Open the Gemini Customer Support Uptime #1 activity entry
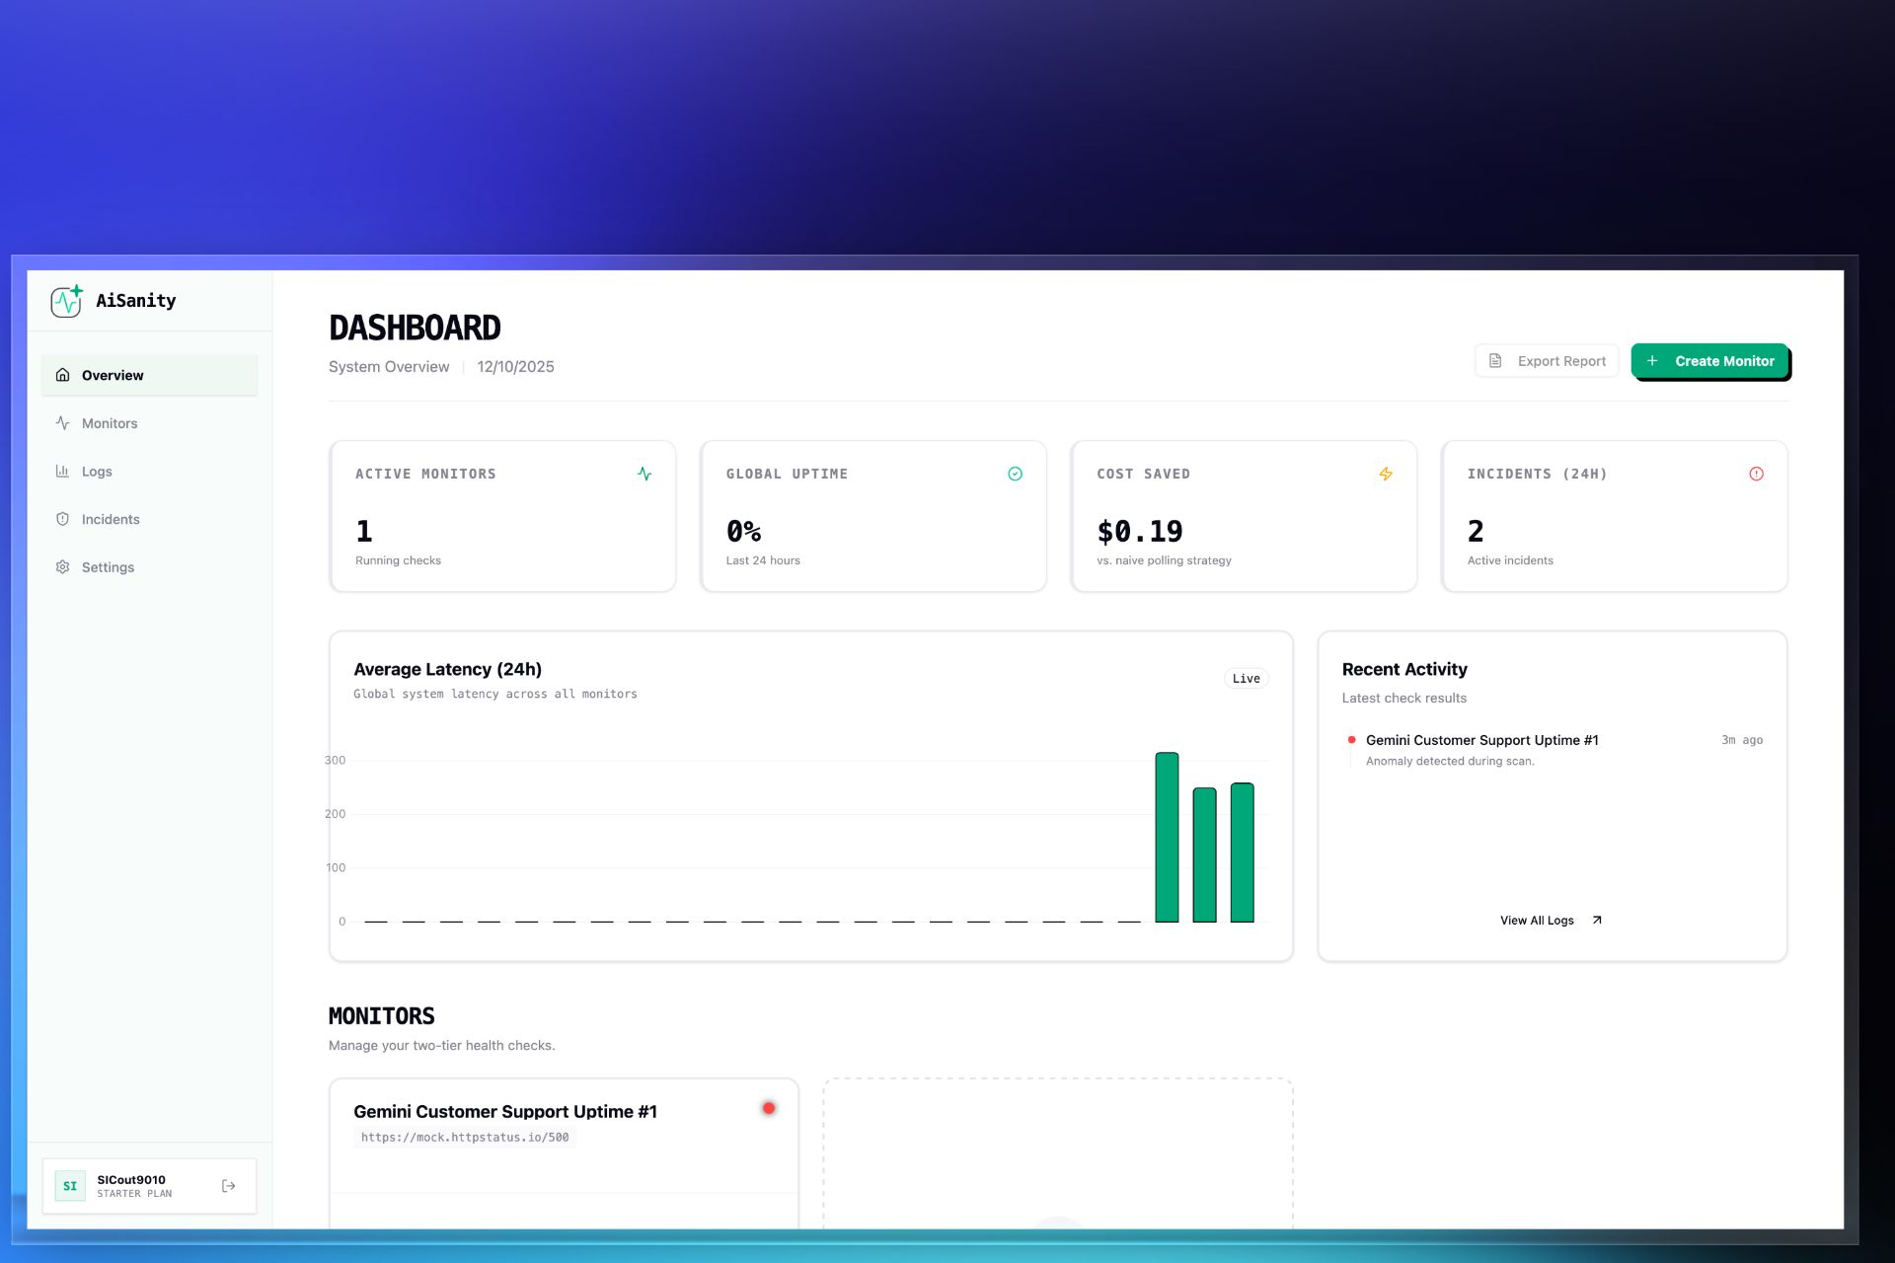Screen dimensions: 1895x1263 click(x=1481, y=740)
